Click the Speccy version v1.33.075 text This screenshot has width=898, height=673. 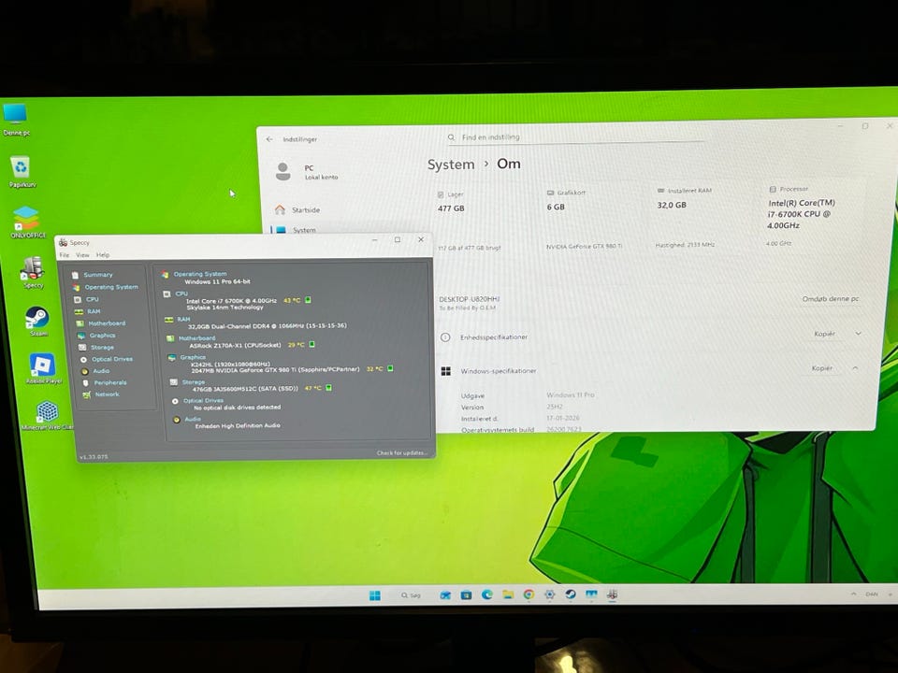94,457
